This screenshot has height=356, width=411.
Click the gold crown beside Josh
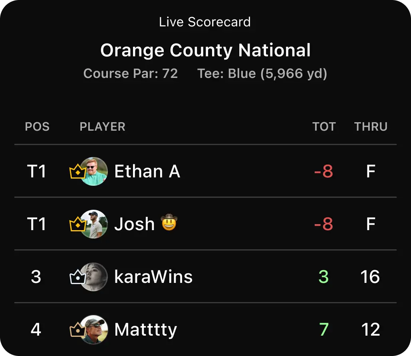point(77,224)
